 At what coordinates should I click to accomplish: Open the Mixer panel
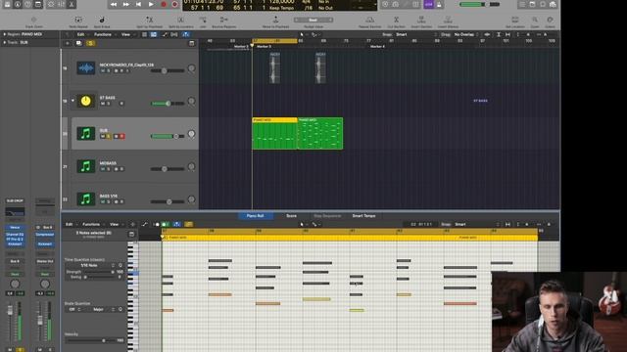point(61,4)
